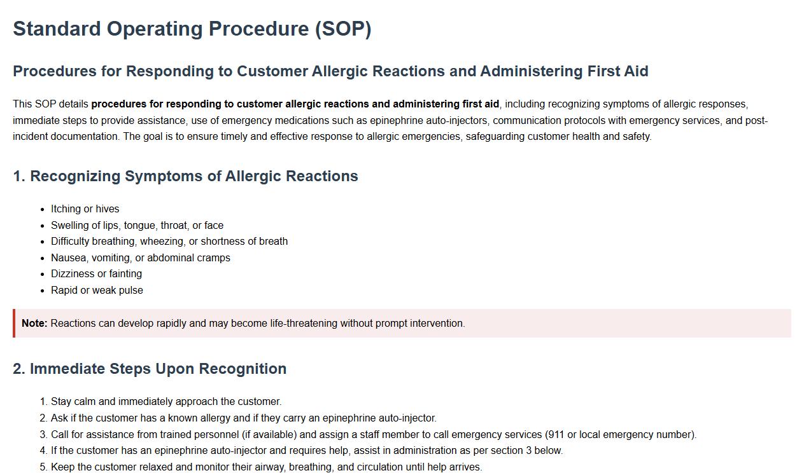Screen dimensions: 804x473
Task: Click the intro sentence starting The goal is
Action: 387,137
